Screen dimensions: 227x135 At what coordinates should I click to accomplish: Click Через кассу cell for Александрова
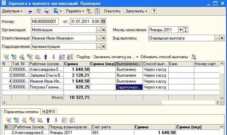(x=155, y=70)
